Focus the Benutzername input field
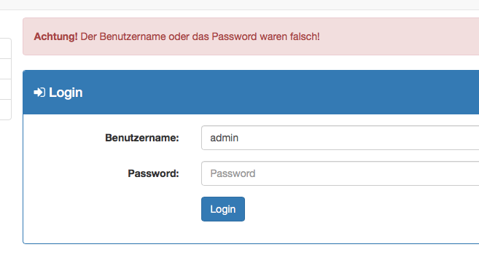479x263 pixels. click(340, 138)
